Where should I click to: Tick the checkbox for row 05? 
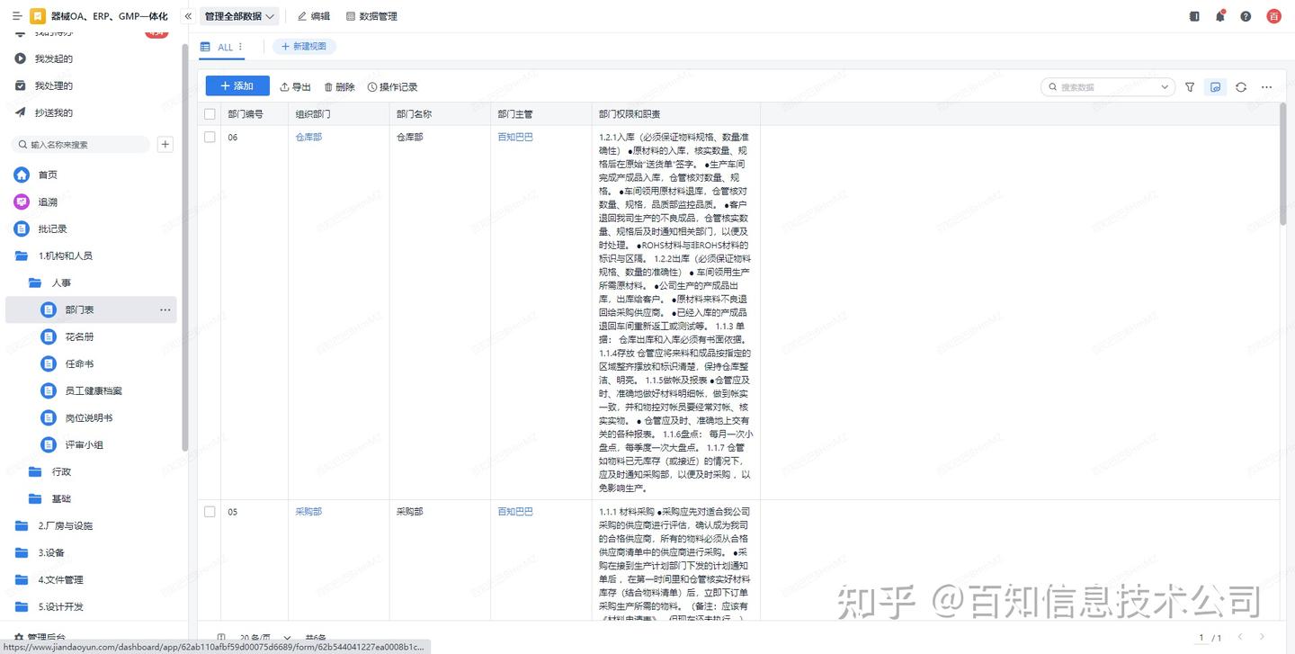pyautogui.click(x=210, y=512)
